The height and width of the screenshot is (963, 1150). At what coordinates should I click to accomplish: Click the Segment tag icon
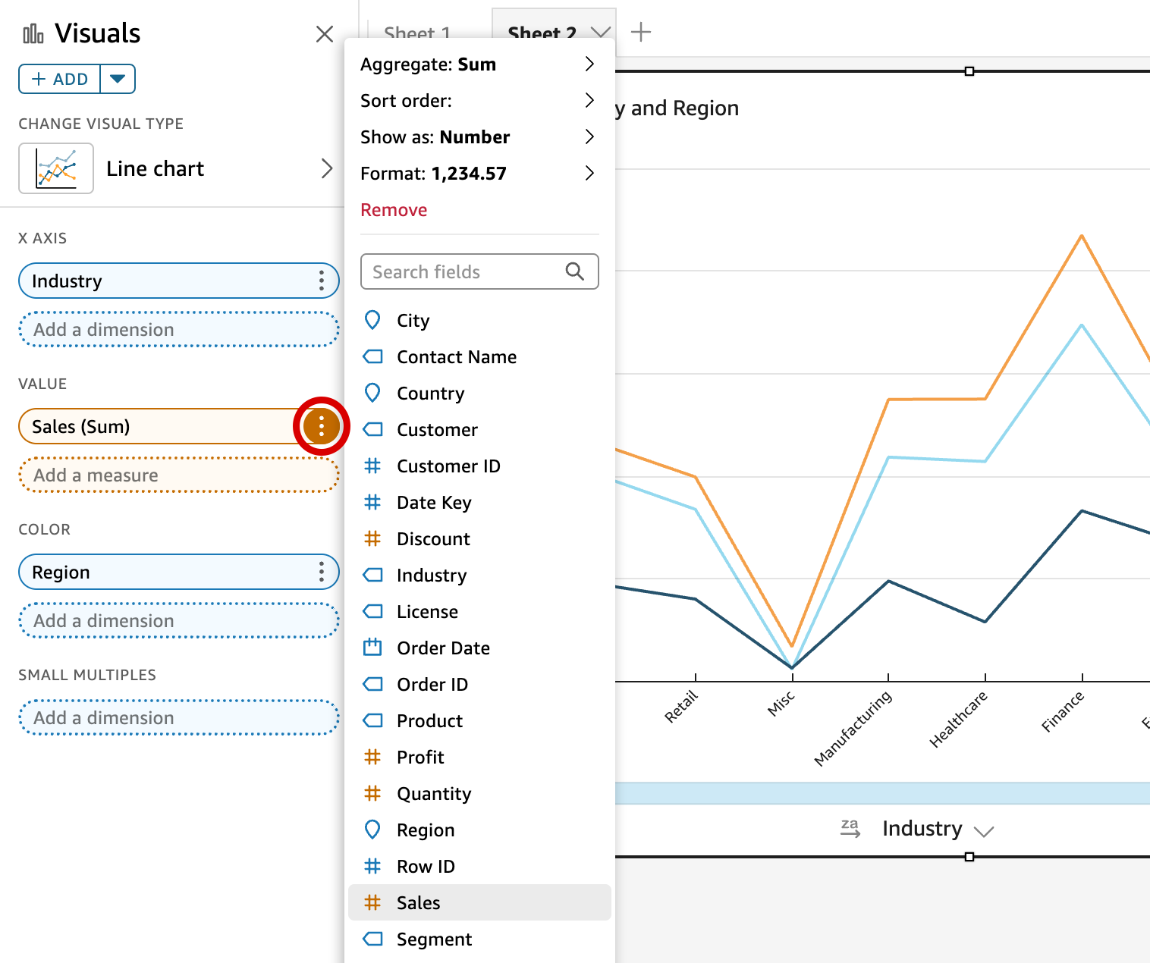click(x=372, y=939)
